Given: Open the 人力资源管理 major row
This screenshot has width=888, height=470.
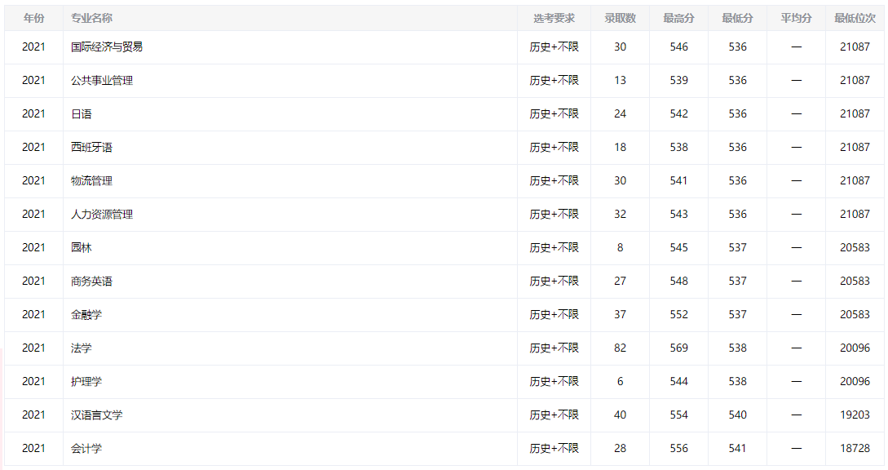Looking at the screenshot, I should point(102,215).
